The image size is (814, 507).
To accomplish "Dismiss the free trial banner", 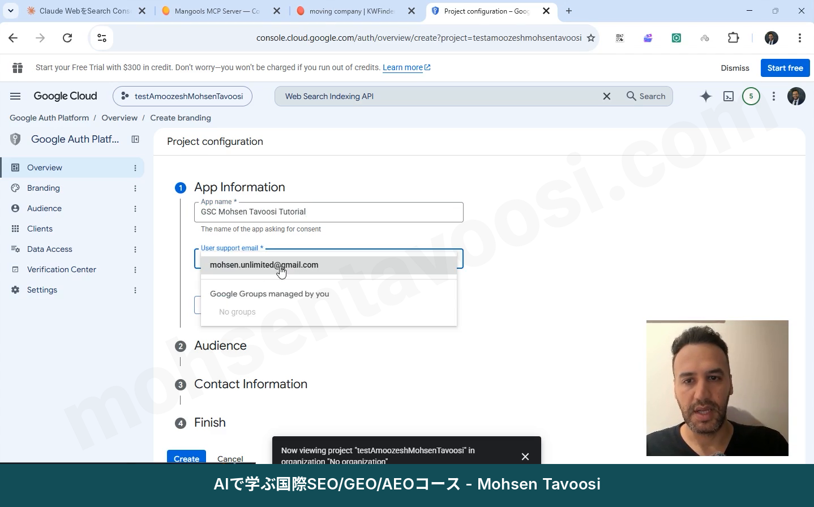I will click(x=735, y=68).
